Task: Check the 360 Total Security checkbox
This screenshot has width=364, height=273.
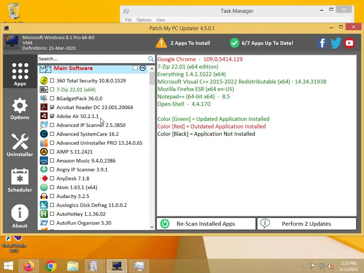Action: [52, 81]
